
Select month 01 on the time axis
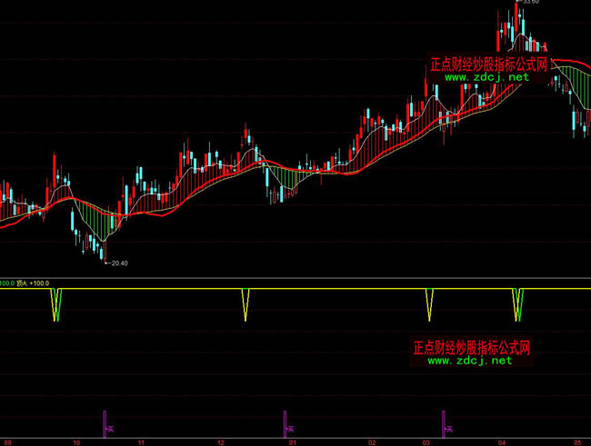(292, 441)
